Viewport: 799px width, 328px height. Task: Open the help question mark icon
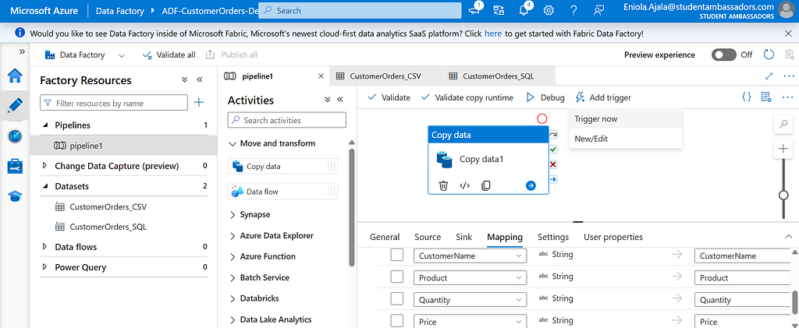[574, 10]
